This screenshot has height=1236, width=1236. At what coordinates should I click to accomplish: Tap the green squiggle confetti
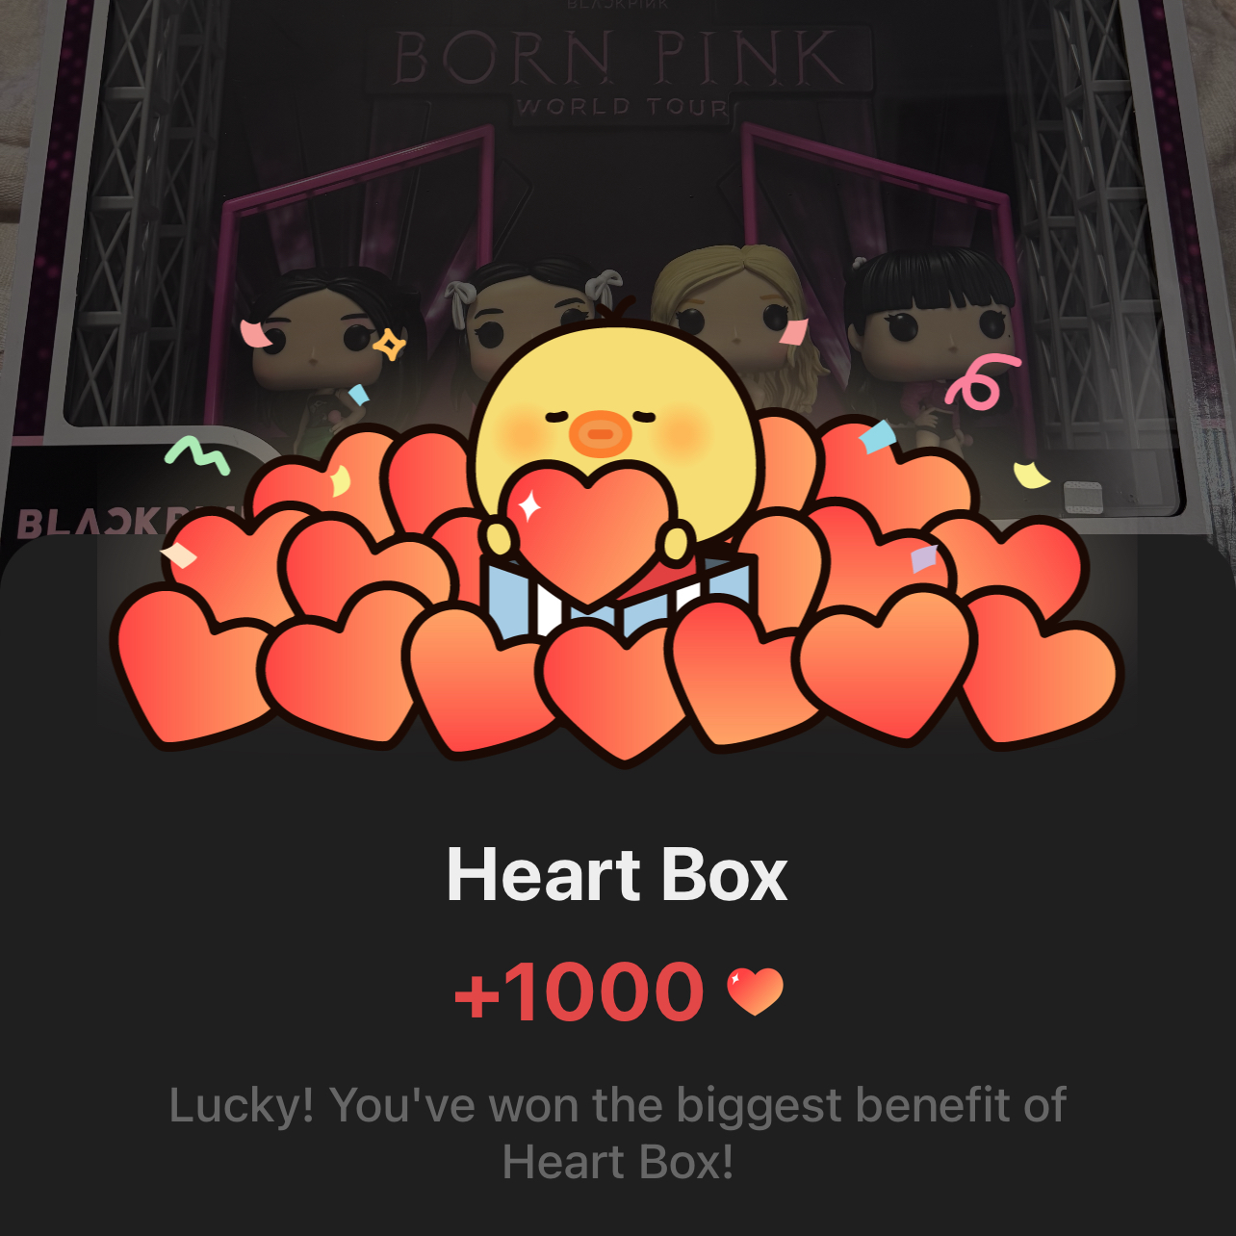(197, 455)
